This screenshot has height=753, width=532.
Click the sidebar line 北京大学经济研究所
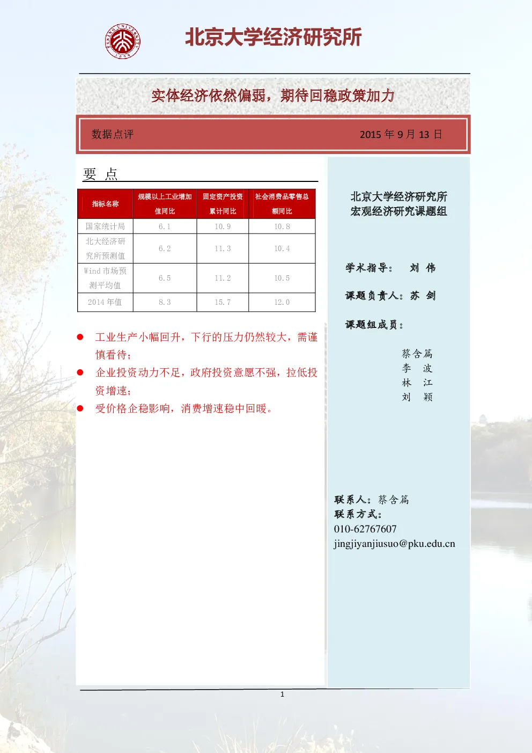(x=398, y=196)
